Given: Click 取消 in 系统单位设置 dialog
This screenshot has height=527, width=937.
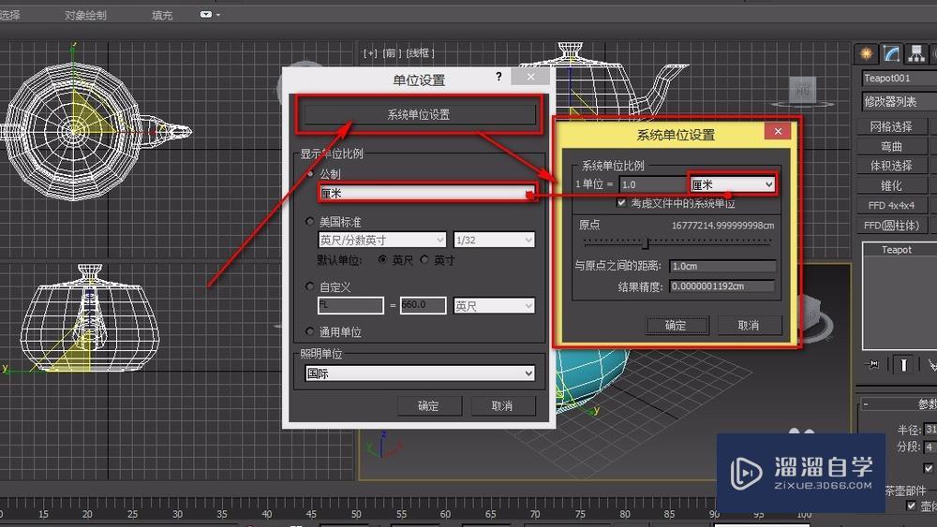Looking at the screenshot, I should [x=748, y=325].
